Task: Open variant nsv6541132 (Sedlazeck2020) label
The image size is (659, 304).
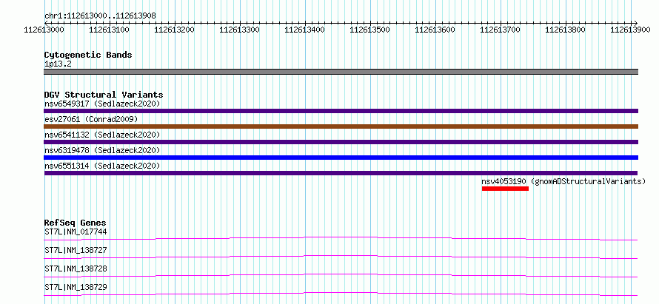Action: click(x=102, y=135)
